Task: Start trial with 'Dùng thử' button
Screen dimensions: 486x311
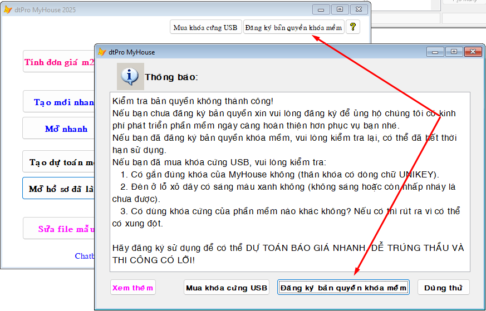Action: (443, 288)
